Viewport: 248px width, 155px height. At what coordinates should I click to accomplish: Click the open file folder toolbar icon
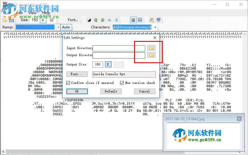pyautogui.click(x=5, y=20)
